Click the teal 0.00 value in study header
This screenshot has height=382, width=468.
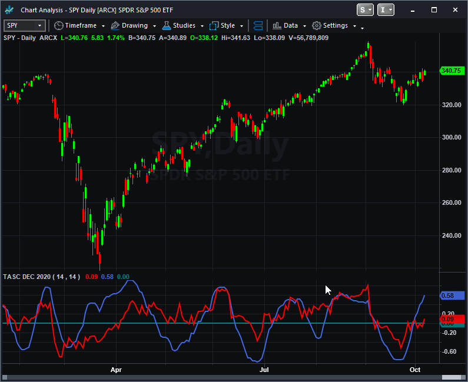[123, 277]
